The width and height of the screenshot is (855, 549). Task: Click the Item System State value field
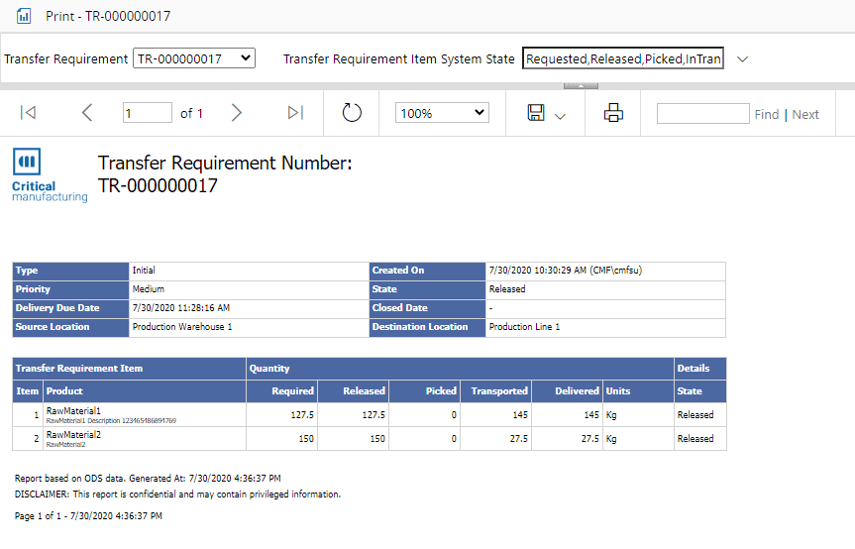(x=623, y=58)
